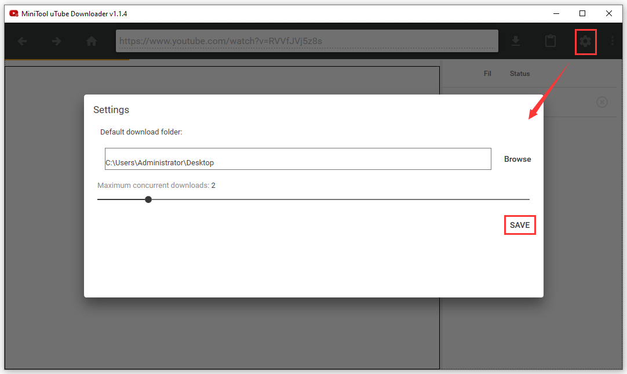Click the circled X remove icon
This screenshot has height=374, width=627.
[x=602, y=103]
